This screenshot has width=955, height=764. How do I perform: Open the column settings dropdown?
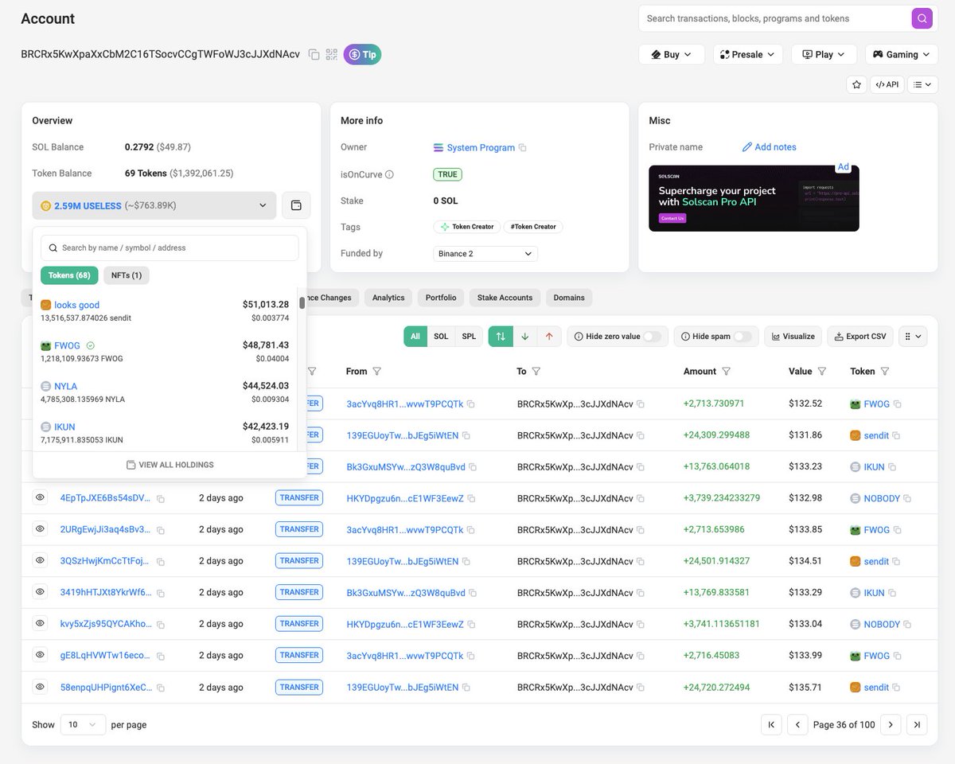pyautogui.click(x=913, y=337)
